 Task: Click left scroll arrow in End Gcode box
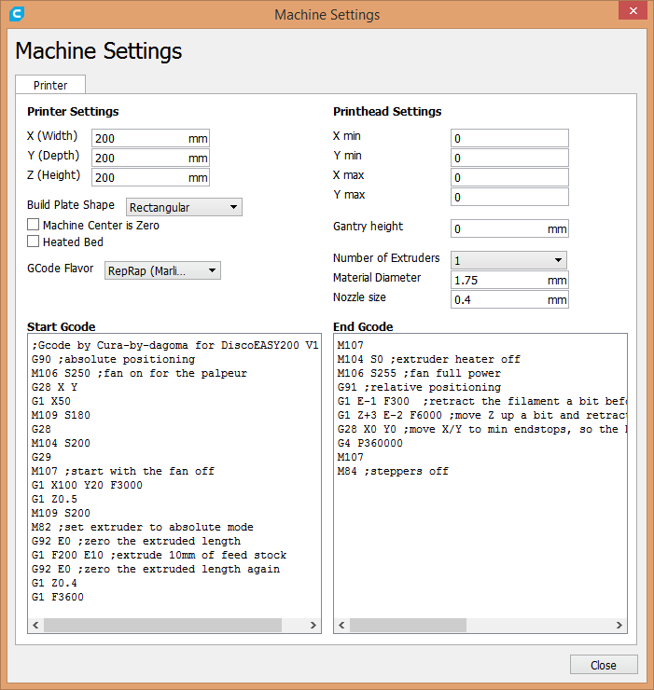click(341, 625)
